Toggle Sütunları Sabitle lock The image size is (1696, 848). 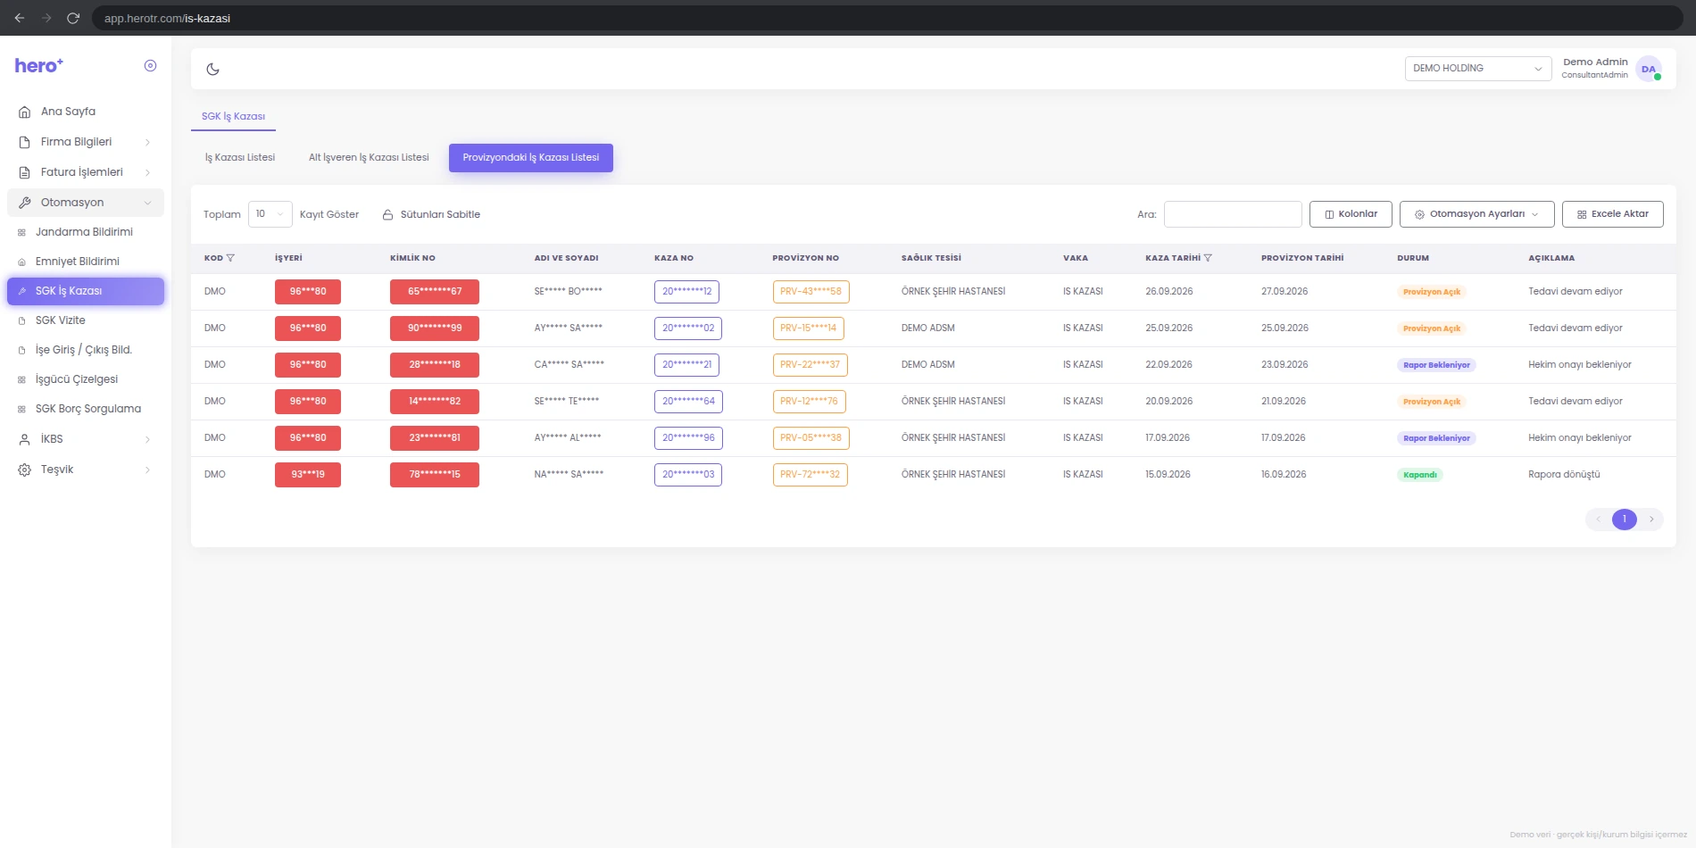(x=431, y=214)
